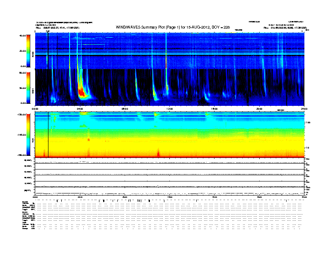Click the 30.00 tick on RAD1 color scale
Screen dimensions: 328x253
pyautogui.click(x=22, y=88)
